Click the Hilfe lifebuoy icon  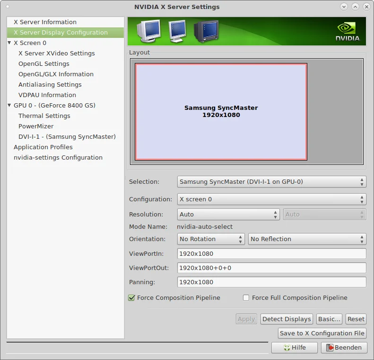pyautogui.click(x=287, y=348)
